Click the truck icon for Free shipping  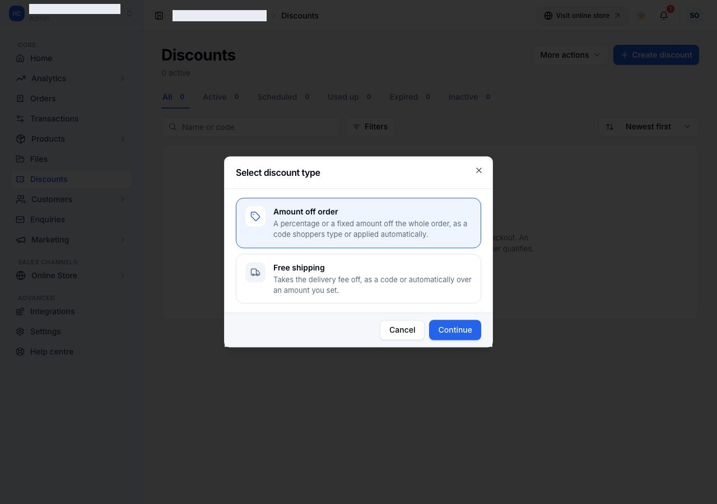(255, 273)
